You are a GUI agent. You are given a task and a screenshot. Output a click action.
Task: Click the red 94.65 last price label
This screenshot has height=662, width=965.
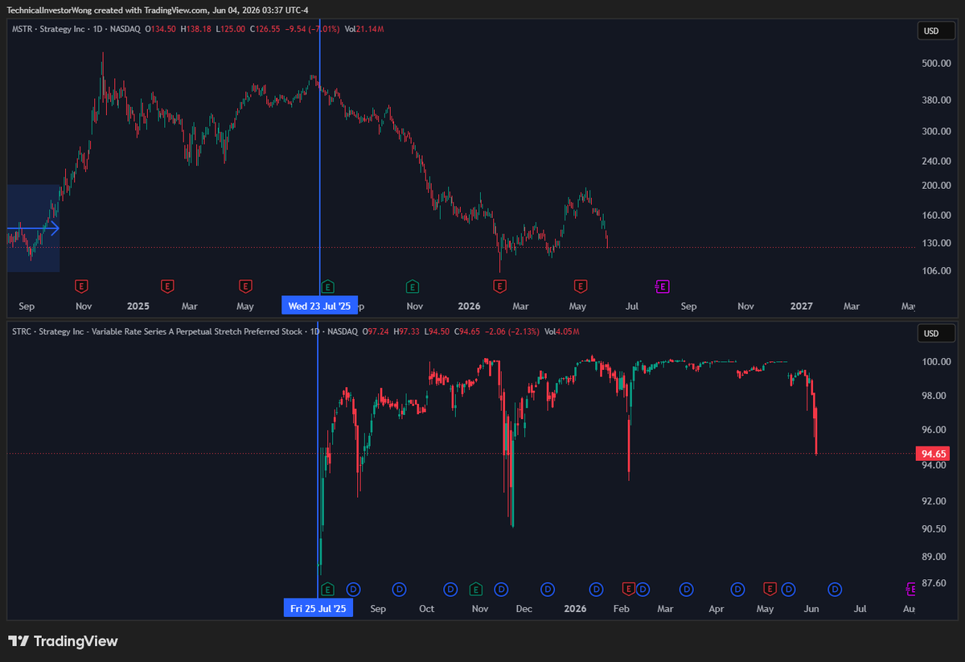tap(934, 454)
